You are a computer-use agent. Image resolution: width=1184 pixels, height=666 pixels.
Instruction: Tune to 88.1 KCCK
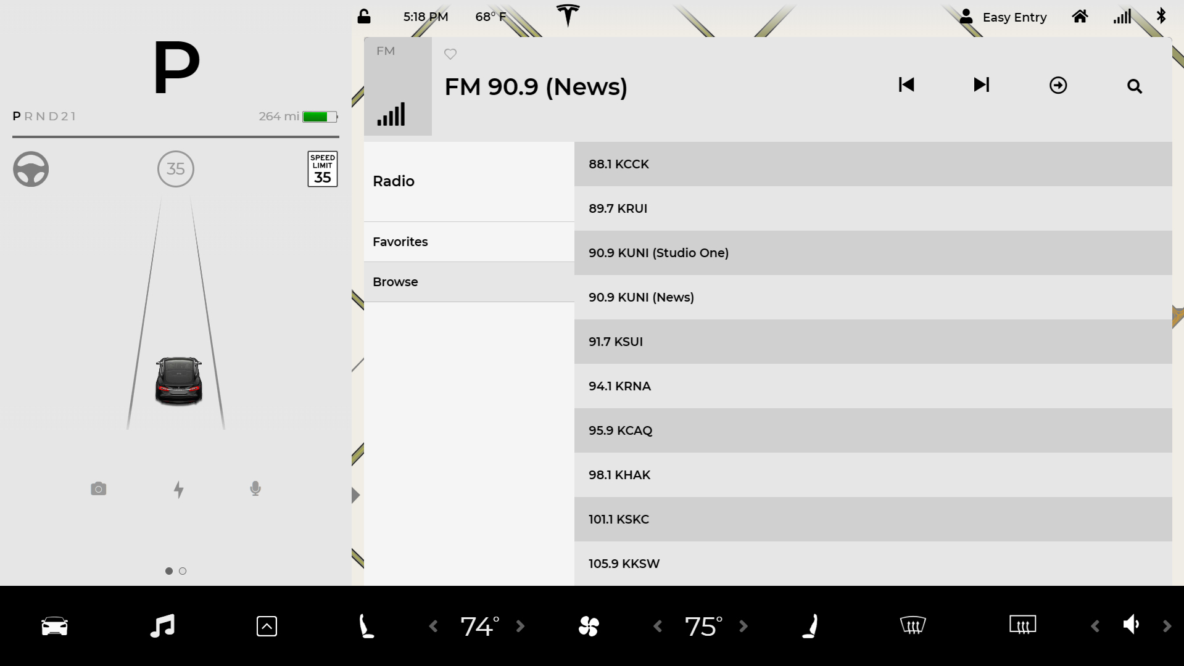click(x=873, y=164)
